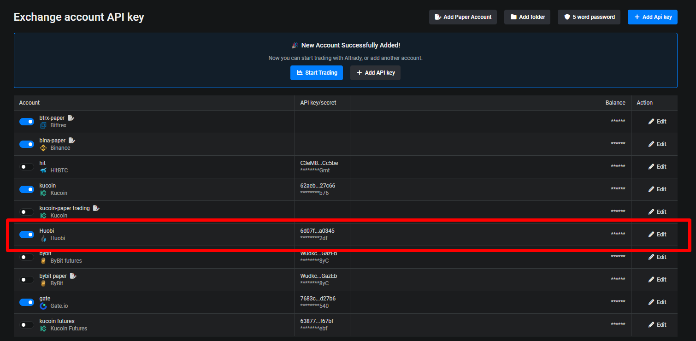
Task: Select API key text 63877...f67bf
Action: (x=317, y=321)
